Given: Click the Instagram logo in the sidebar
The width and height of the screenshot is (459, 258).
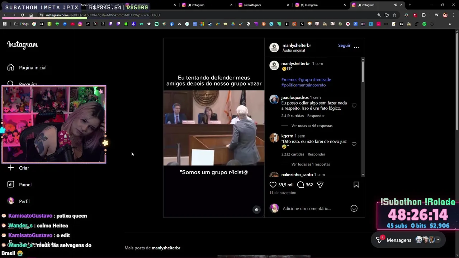Looking at the screenshot, I should click(x=22, y=45).
